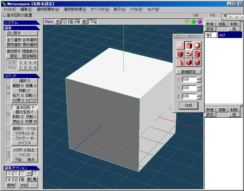Click the あ IME input mode indicator
Image resolution: width=244 pixels, height=191 pixels.
click(x=231, y=18)
